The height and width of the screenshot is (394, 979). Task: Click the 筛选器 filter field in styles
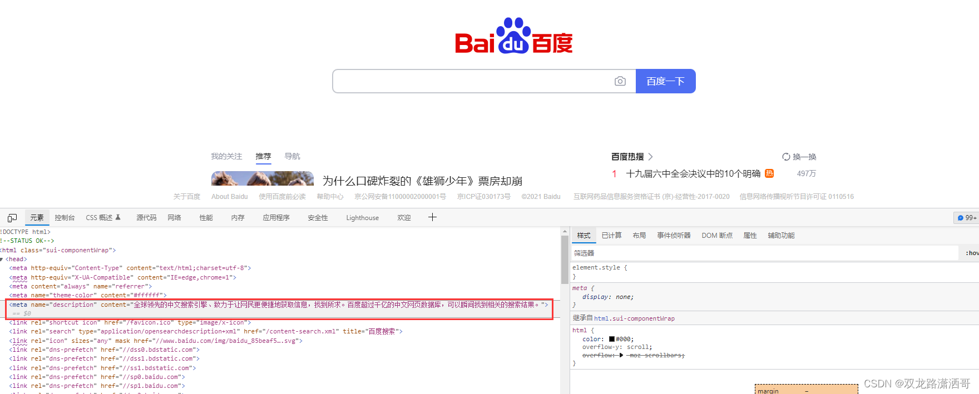[765, 253]
